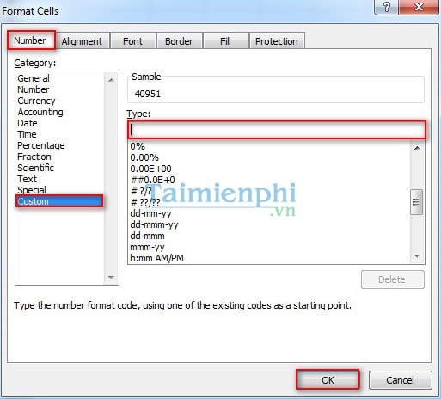The width and height of the screenshot is (441, 399).
Task: Switch to the Alignment tab
Action: click(82, 41)
